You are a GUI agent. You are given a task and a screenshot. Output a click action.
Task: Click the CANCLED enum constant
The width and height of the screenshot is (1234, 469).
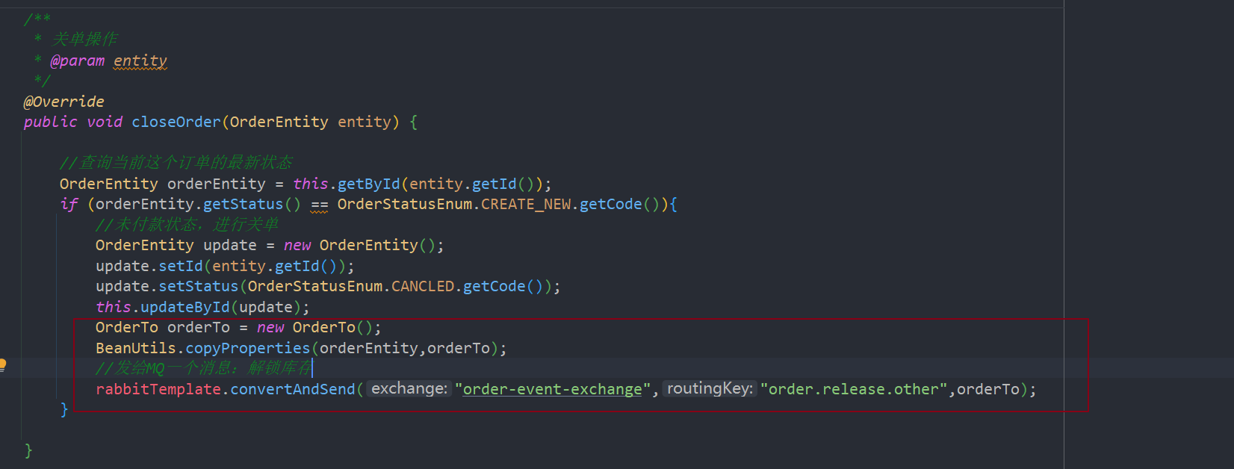pyautogui.click(x=423, y=286)
